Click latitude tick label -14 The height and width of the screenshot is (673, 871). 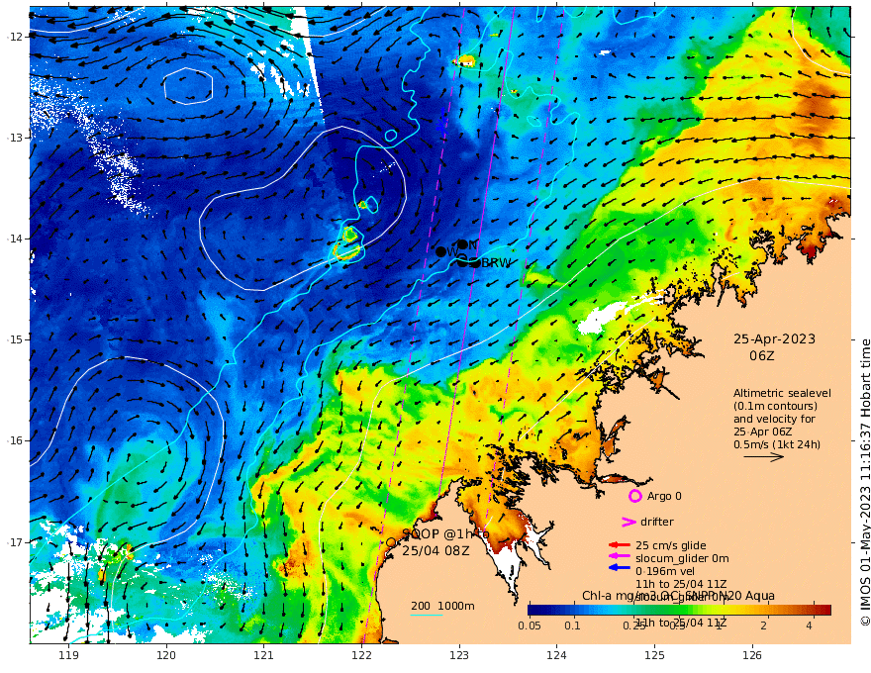pyautogui.click(x=16, y=239)
